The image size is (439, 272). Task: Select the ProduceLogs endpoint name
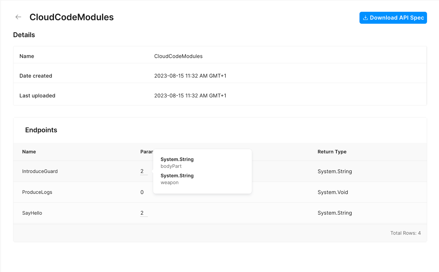(37, 192)
